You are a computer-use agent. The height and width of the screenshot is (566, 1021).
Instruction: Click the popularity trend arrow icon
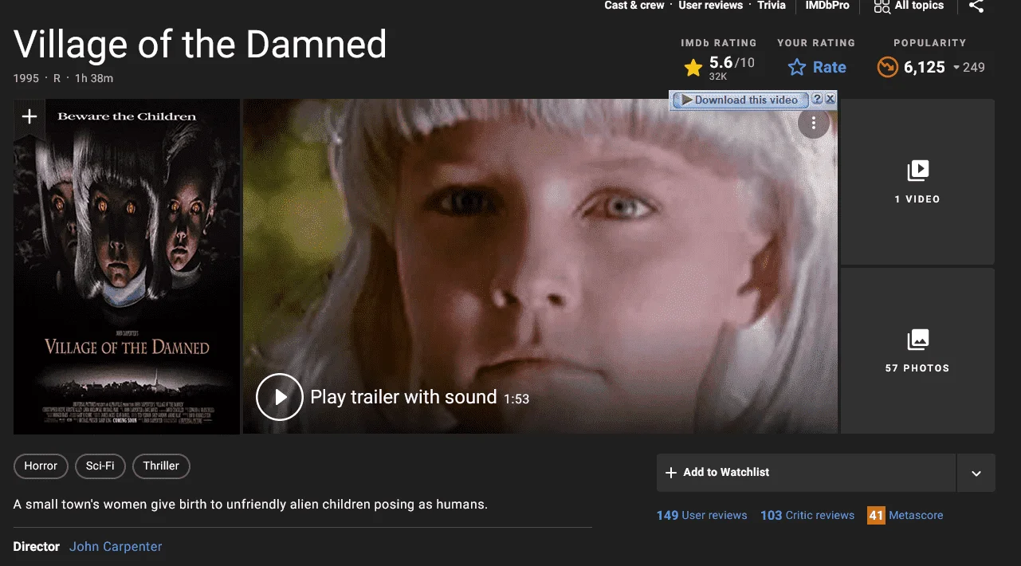pyautogui.click(x=887, y=68)
